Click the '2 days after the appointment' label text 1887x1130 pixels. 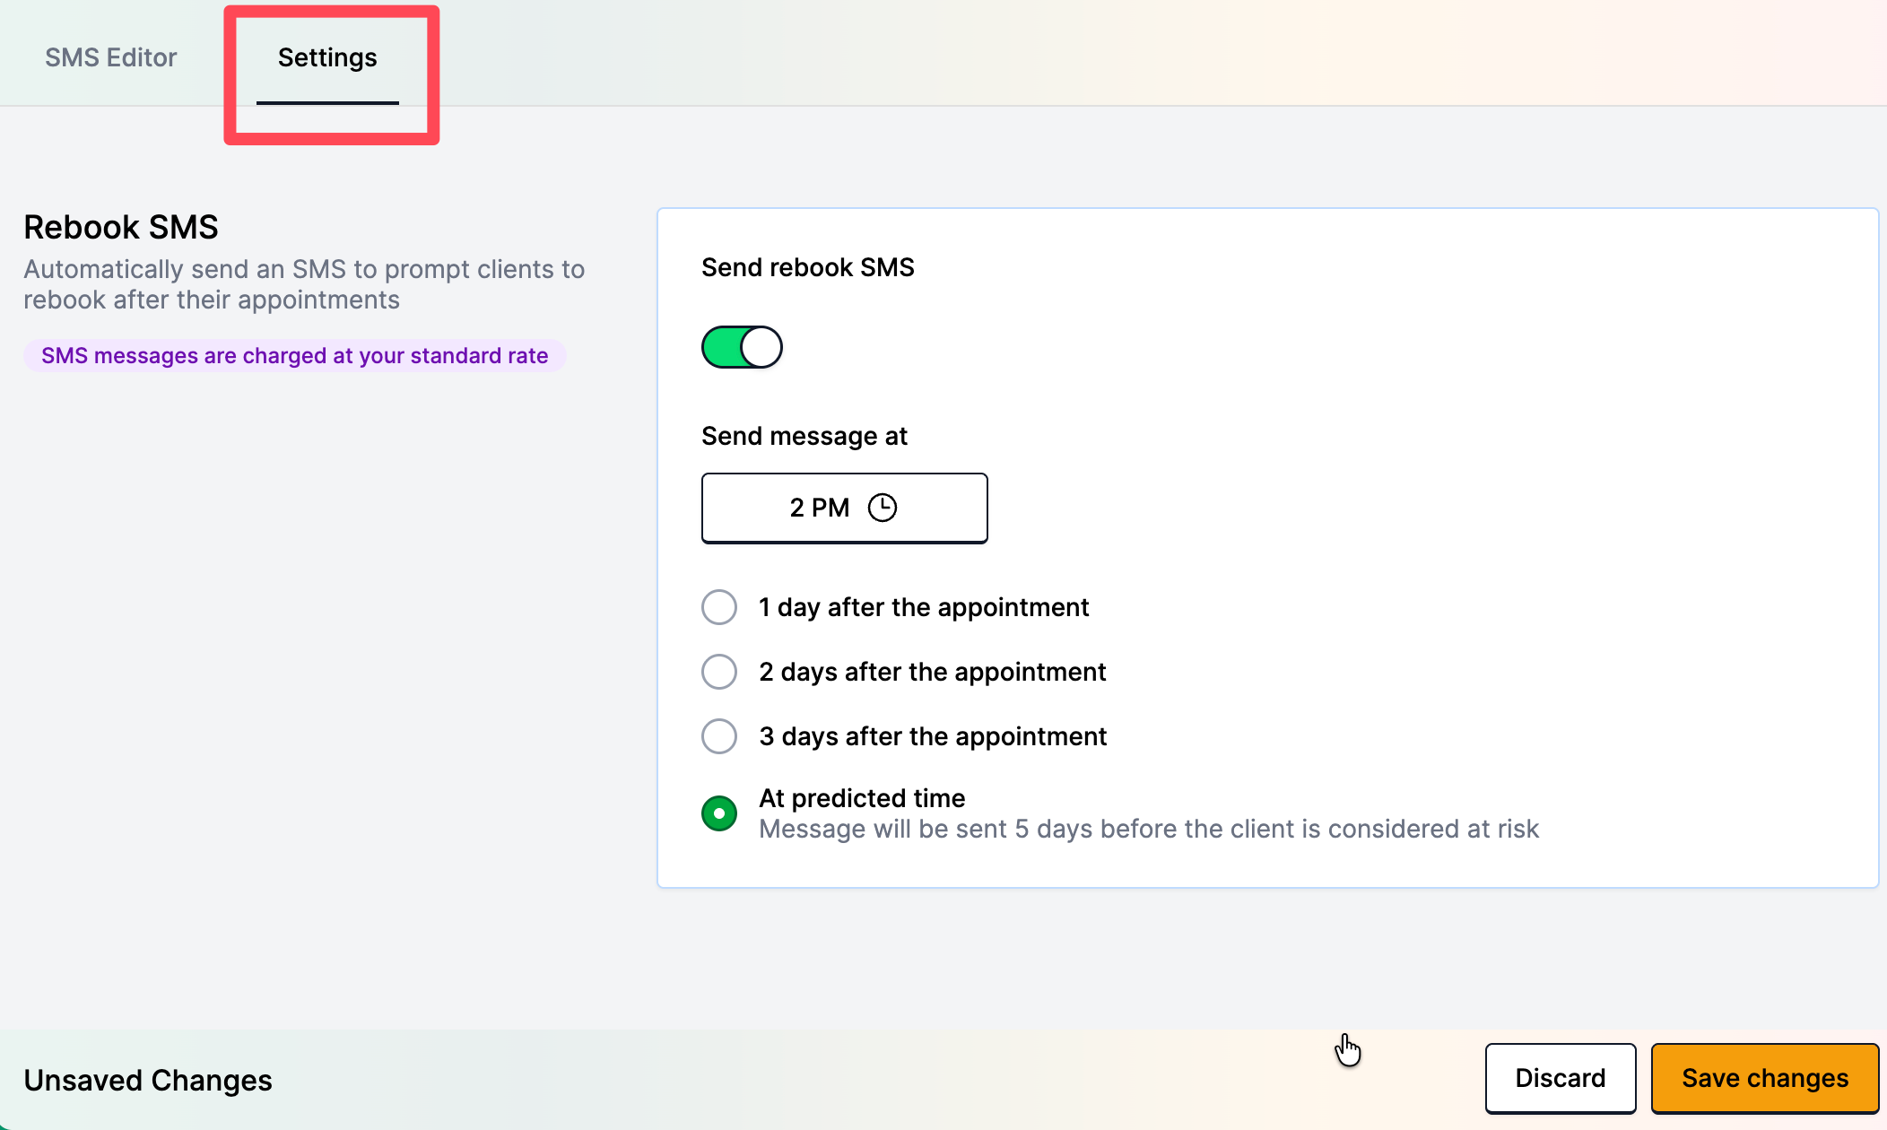(933, 672)
